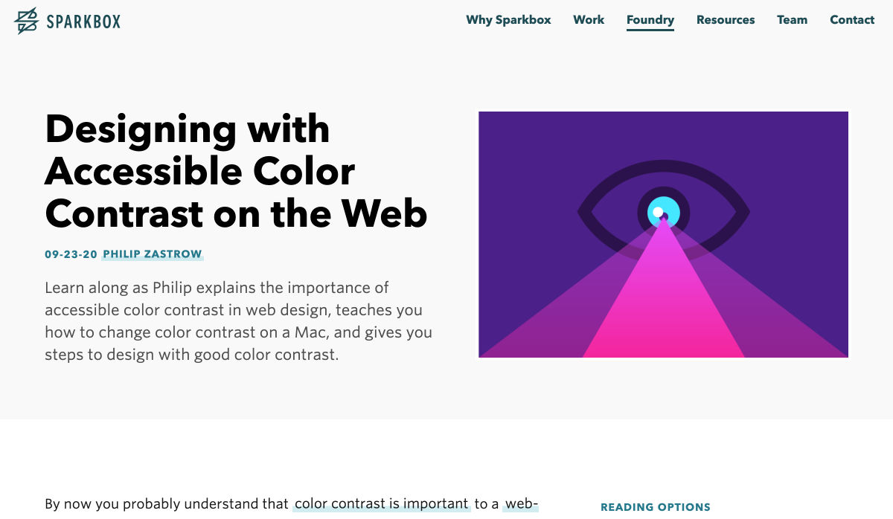893x519 pixels.
Task: Click the highlighted "web-" link text
Action: coord(521,504)
